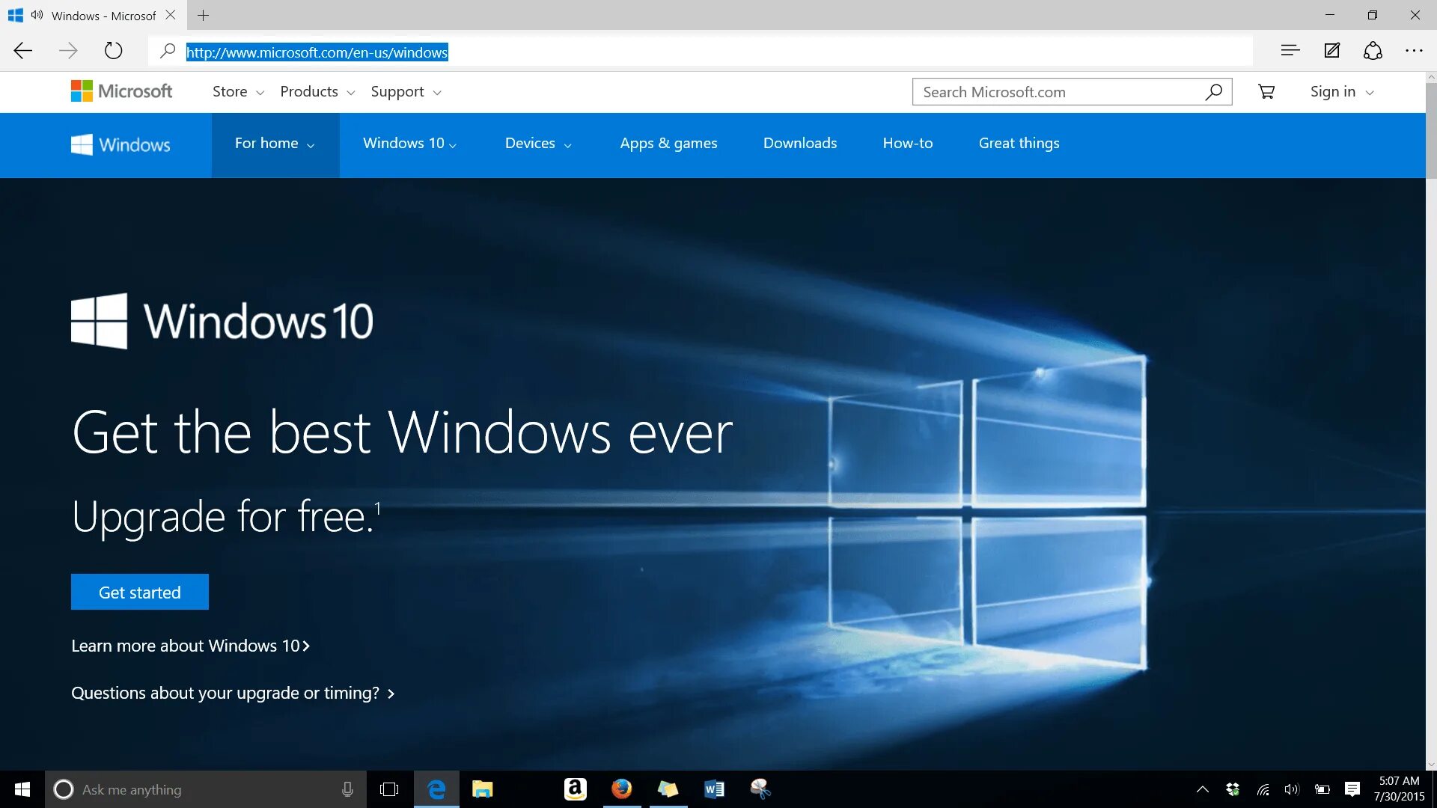Open Questions about your upgrade link

click(x=233, y=694)
